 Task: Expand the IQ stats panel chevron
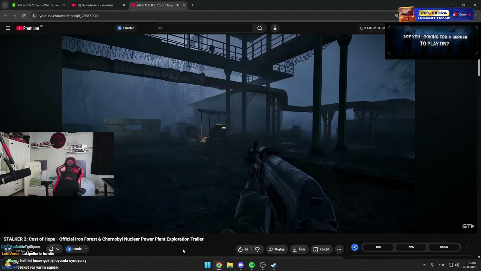click(x=467, y=247)
